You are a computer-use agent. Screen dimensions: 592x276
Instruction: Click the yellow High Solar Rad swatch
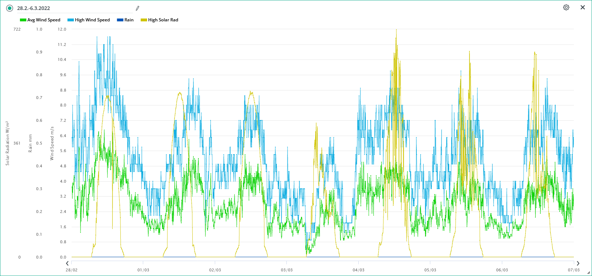pos(144,20)
